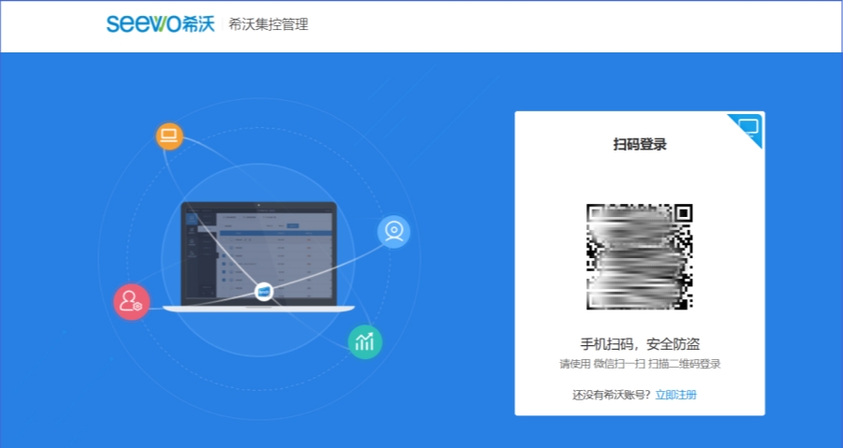This screenshot has height=448, width=843.
Task: Click the login QR code
Action: click(x=639, y=256)
